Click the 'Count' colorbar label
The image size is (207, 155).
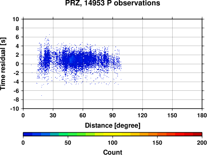tap(113, 152)
